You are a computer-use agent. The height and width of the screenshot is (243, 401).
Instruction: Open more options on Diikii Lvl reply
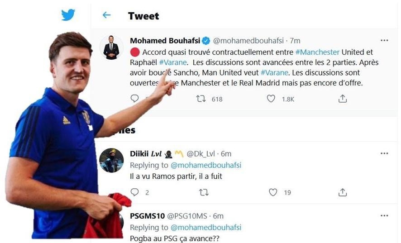coord(384,153)
